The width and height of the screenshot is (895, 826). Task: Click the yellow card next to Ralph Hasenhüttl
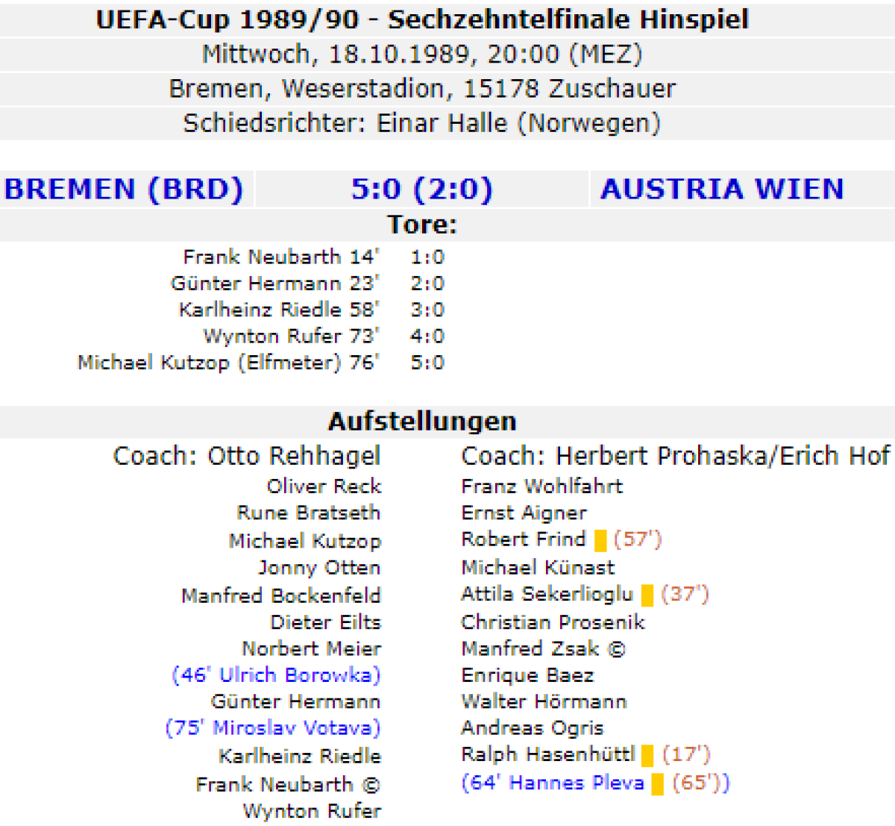tap(647, 755)
